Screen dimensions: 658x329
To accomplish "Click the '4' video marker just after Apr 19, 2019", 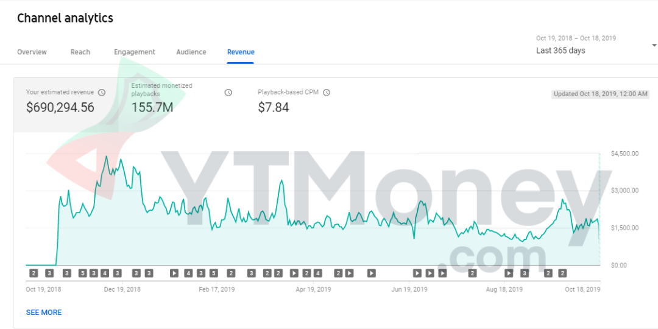I will pos(318,274).
